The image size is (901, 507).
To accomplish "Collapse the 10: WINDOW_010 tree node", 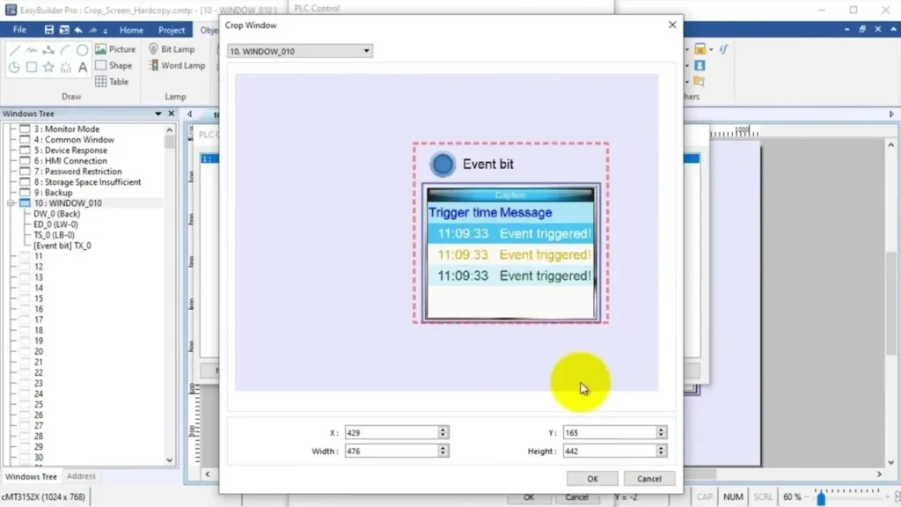I will tap(11, 203).
